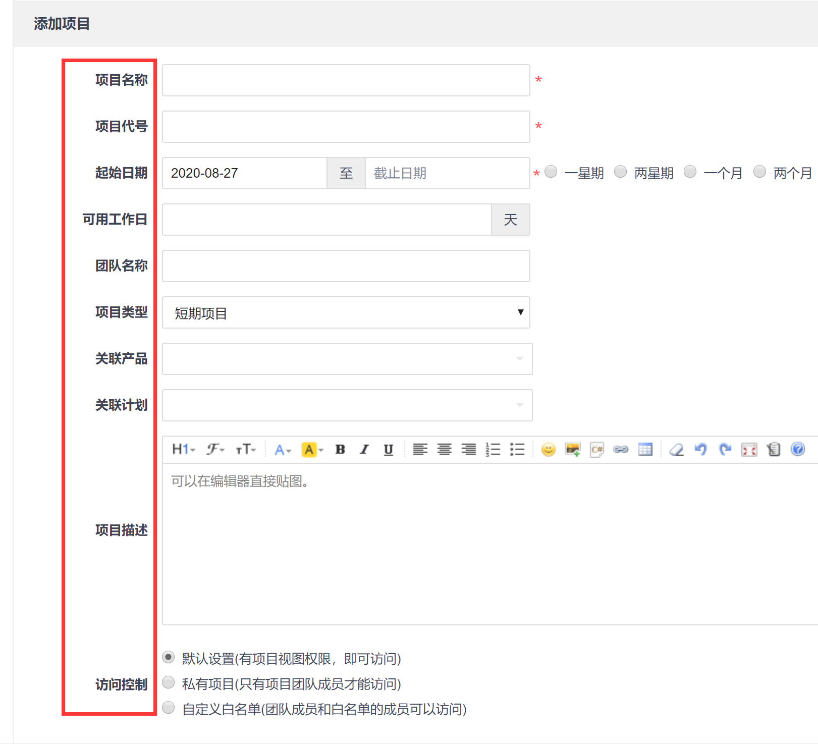Choose 私有项目 access control

click(169, 682)
